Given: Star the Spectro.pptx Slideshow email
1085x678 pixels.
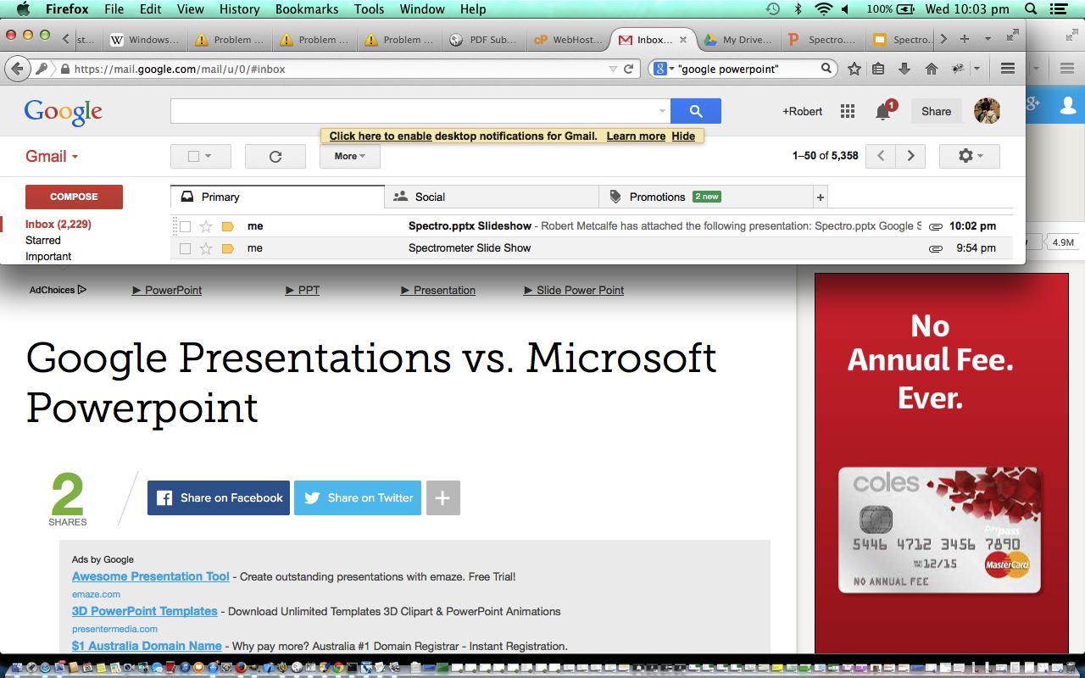Looking at the screenshot, I should pos(205,226).
